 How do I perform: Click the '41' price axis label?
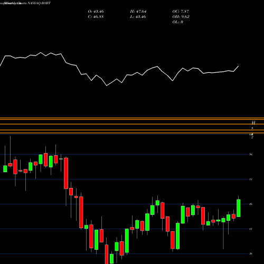(251, 229)
